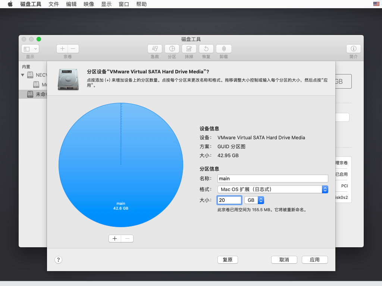Click the partition 名称 name field
The image size is (382, 286).
273,178
